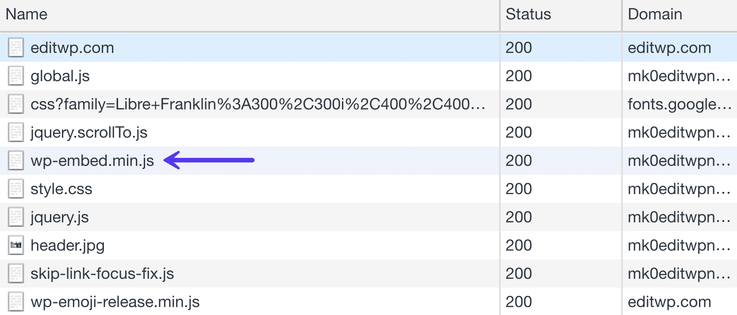
Task: Open the header.jpg request details
Action: pyautogui.click(x=67, y=245)
